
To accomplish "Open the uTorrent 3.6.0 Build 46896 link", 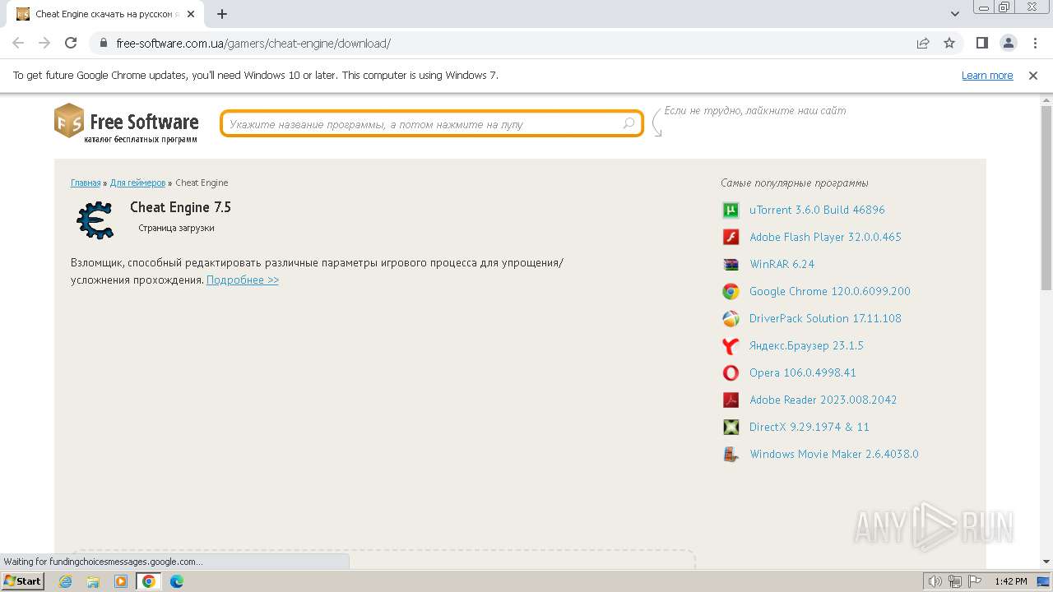I will pos(817,210).
